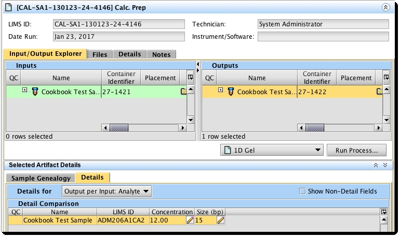The image size is (400, 237).
Task: Expand the Cookbook Test output sample row
Action: 220,90
